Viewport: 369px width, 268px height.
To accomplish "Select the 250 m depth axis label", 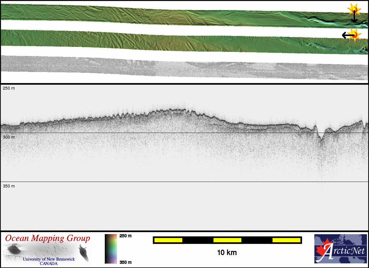I will [9, 88].
